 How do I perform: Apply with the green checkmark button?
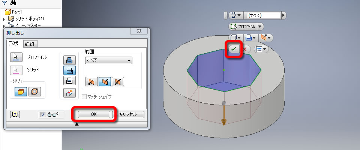(x=234, y=49)
